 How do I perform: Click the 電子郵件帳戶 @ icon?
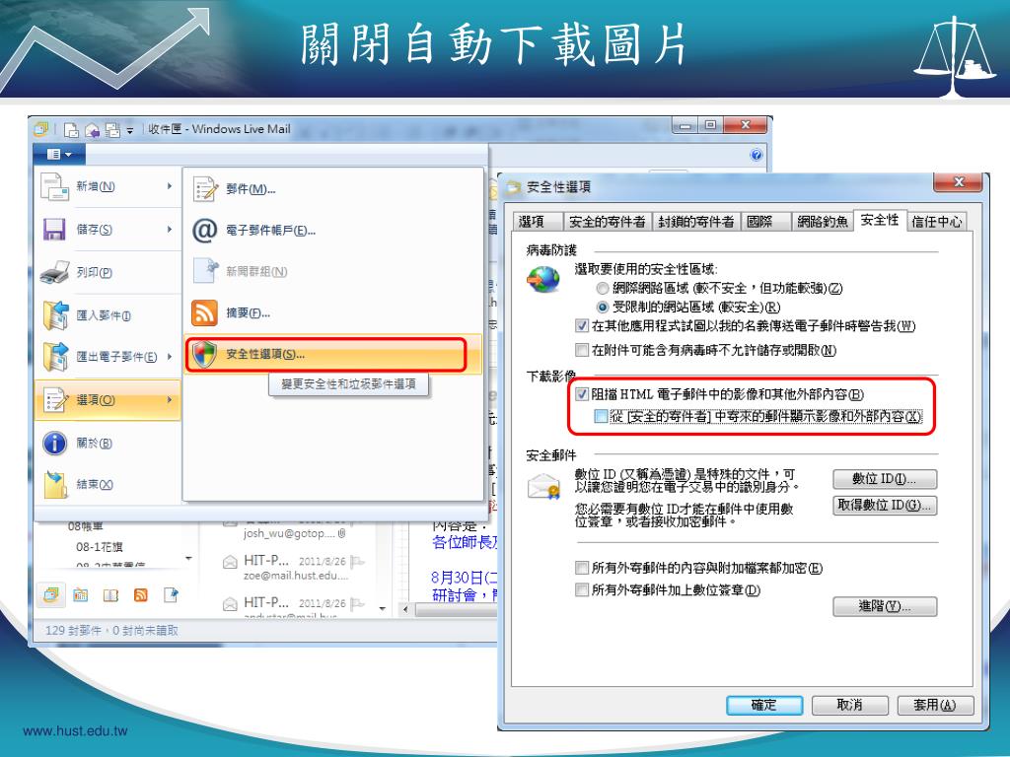tap(205, 230)
